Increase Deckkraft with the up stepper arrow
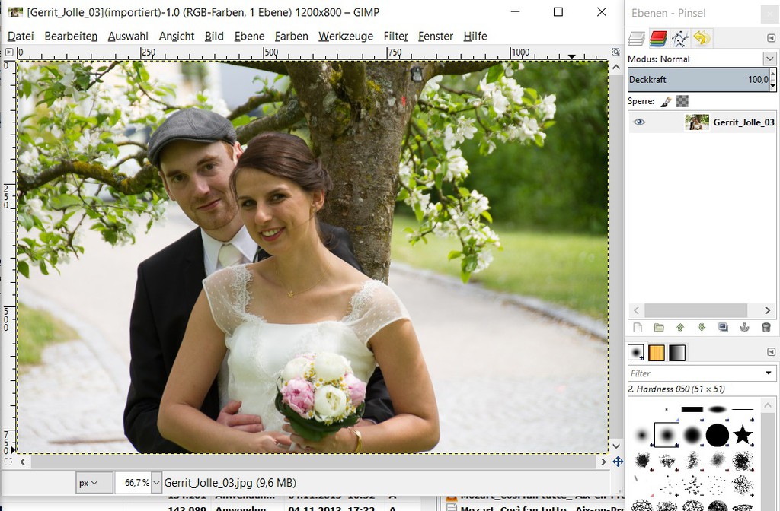780x511 pixels. click(772, 74)
